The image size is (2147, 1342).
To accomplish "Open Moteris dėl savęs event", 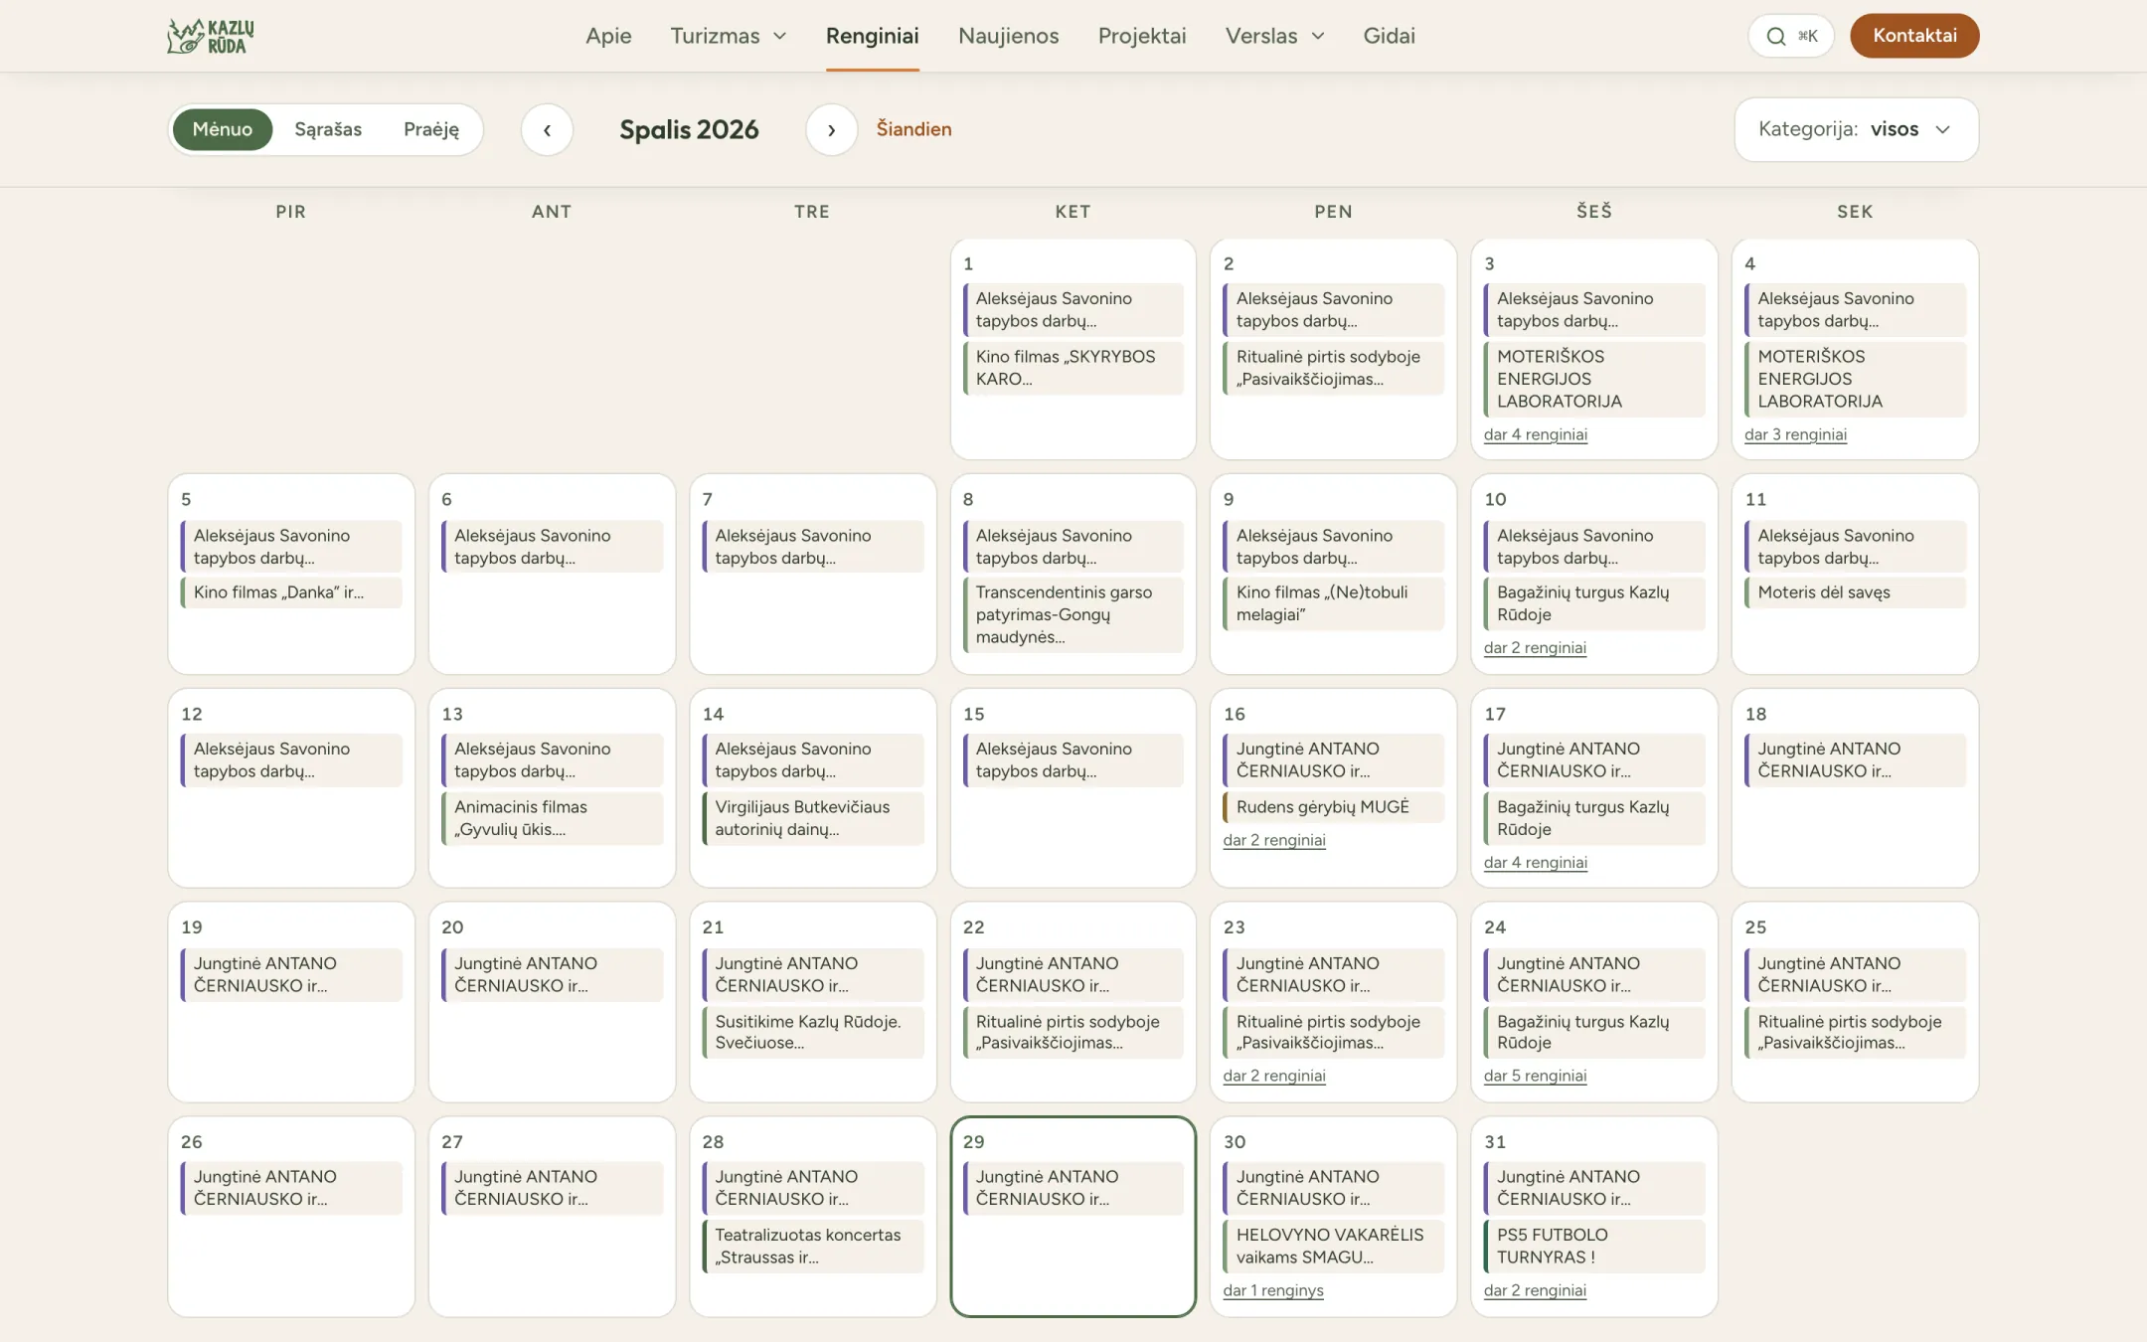I will [1855, 592].
